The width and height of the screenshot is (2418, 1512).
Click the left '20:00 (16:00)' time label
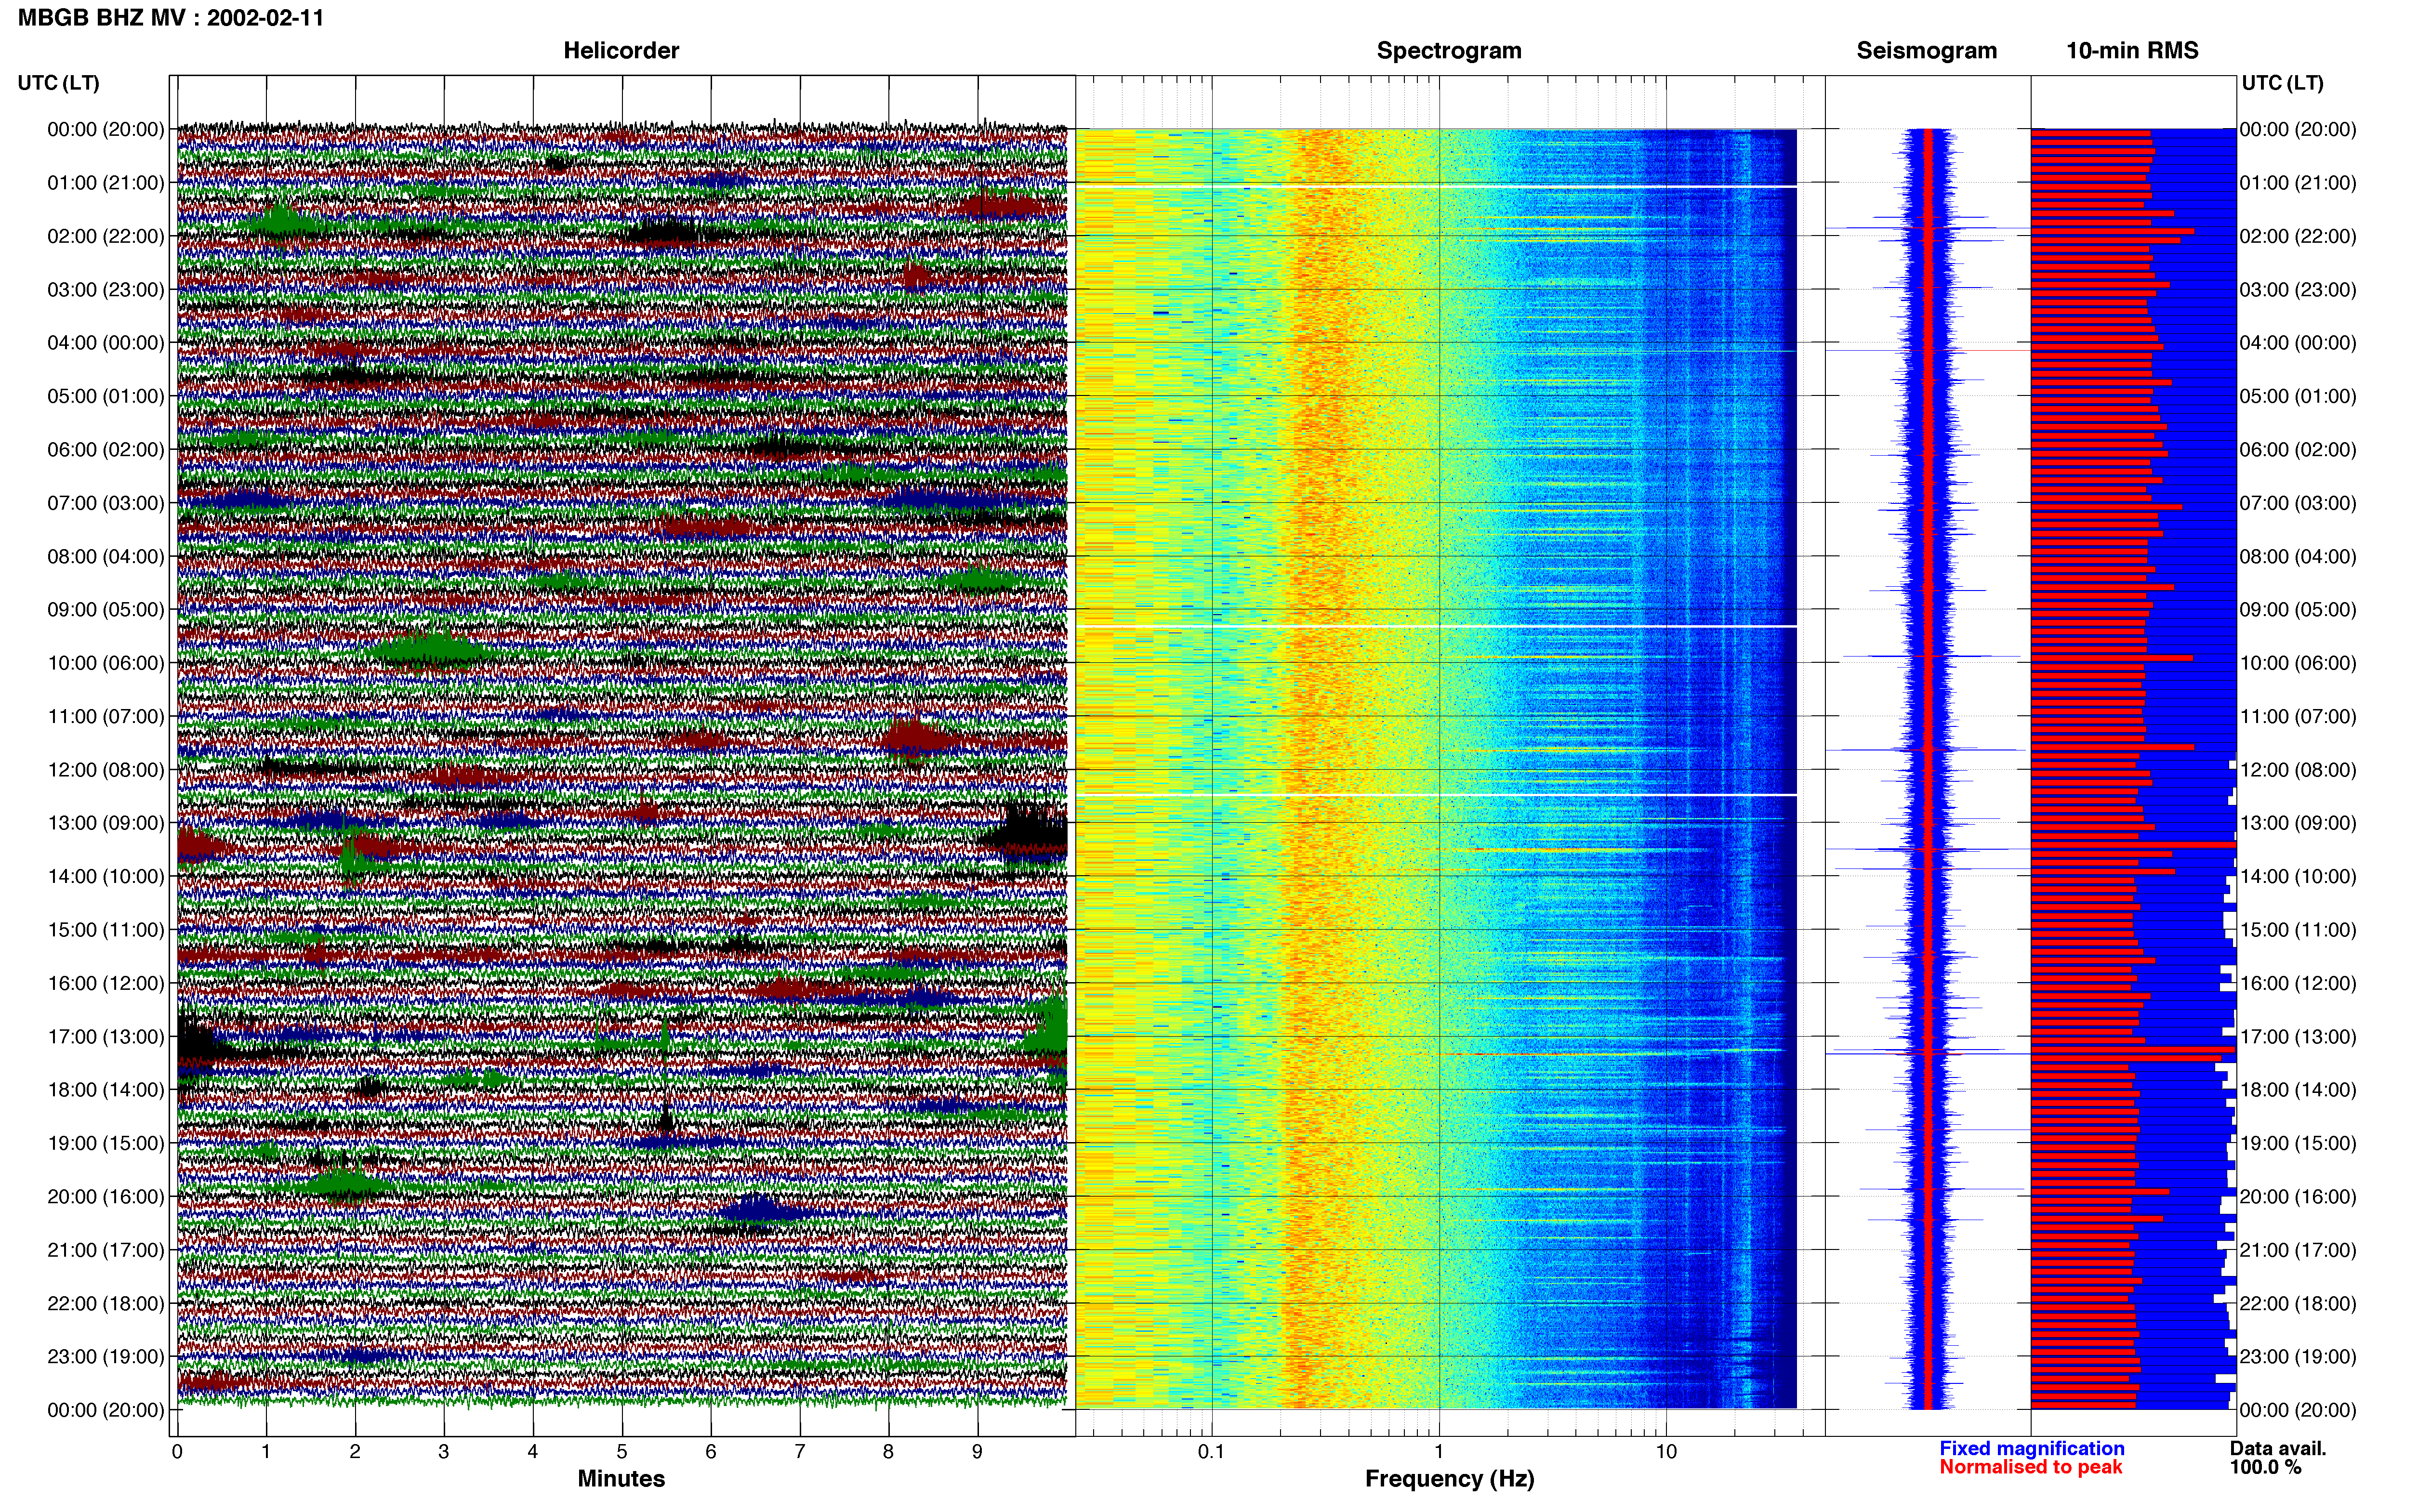click(x=106, y=1196)
